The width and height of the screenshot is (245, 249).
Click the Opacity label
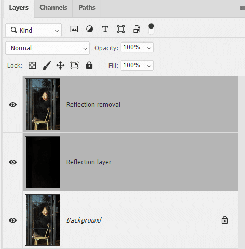tap(106, 48)
